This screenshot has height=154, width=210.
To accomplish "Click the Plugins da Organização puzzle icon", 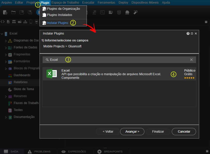I will point(44,9).
